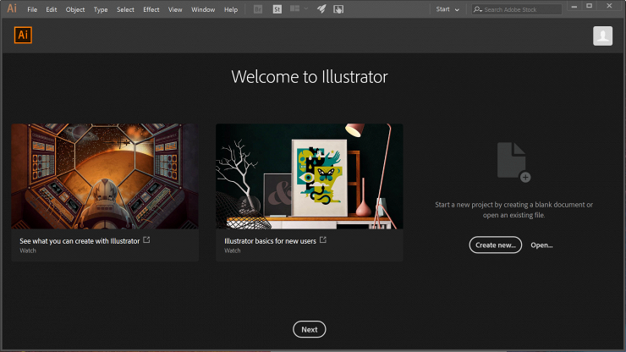The width and height of the screenshot is (626, 352).
Task: Click the Illustrator Ai home logo
Action: 24,36
